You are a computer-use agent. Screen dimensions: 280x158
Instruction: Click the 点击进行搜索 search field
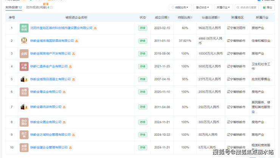coord(247,8)
